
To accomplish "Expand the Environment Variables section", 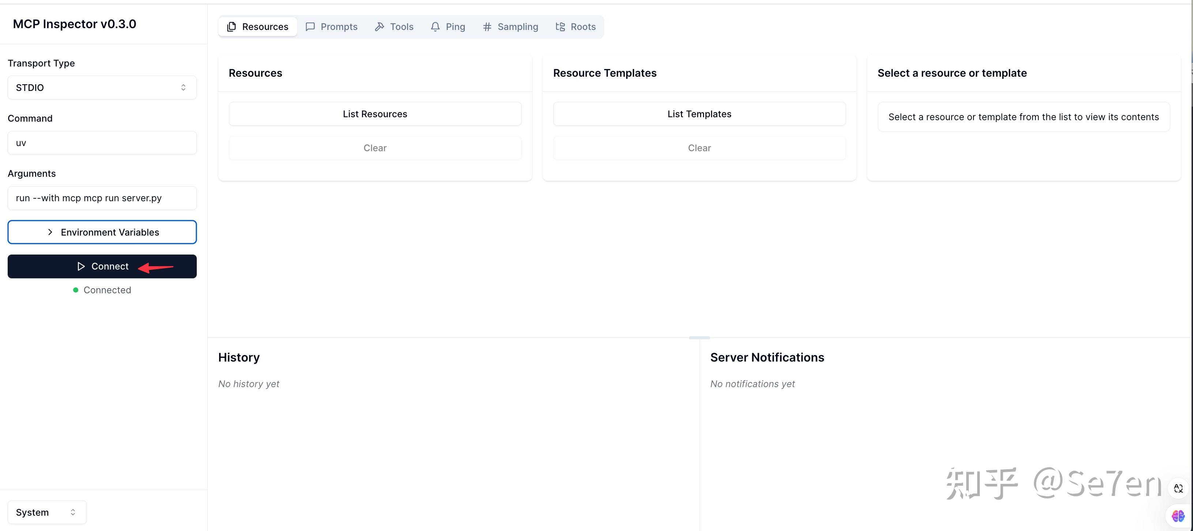I will click(102, 232).
